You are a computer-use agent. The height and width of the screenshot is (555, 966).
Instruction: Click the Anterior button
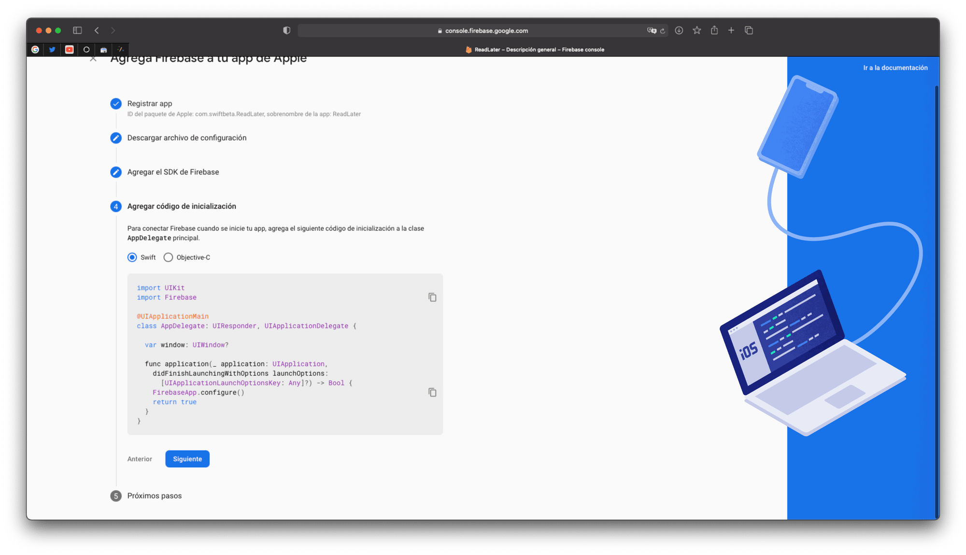click(x=140, y=459)
